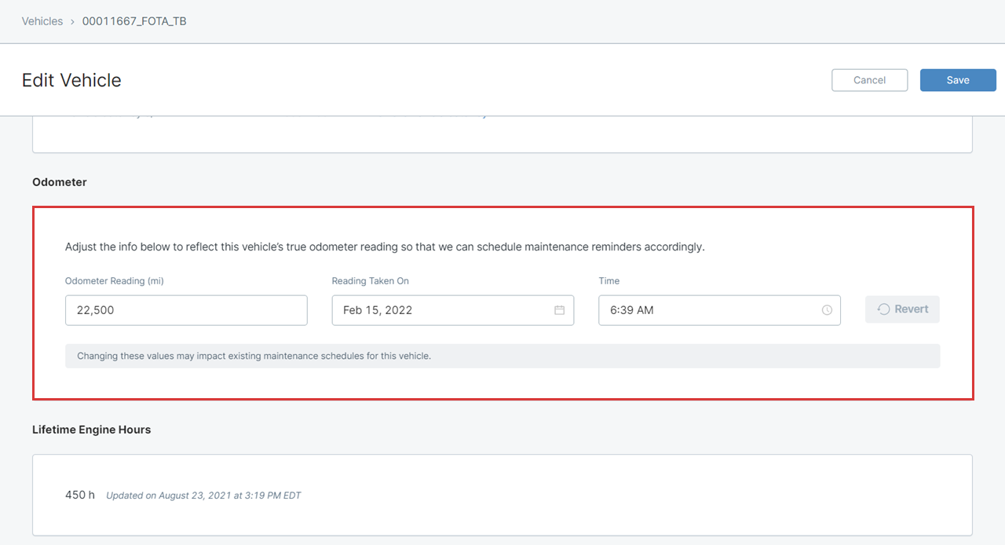This screenshot has width=1005, height=545.
Task: Click the Lifetime Engine Hours heading
Action: [92, 430]
